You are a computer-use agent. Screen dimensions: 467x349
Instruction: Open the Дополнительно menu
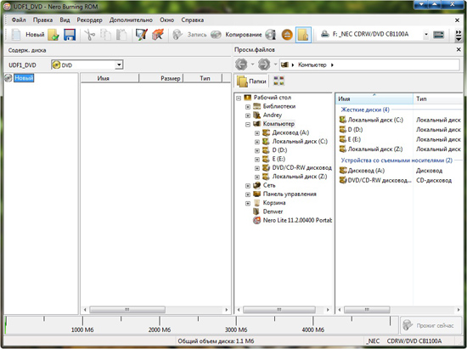(131, 20)
